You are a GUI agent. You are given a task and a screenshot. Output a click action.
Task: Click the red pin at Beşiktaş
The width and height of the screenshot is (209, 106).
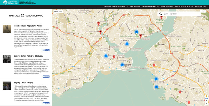[x=141, y=36]
